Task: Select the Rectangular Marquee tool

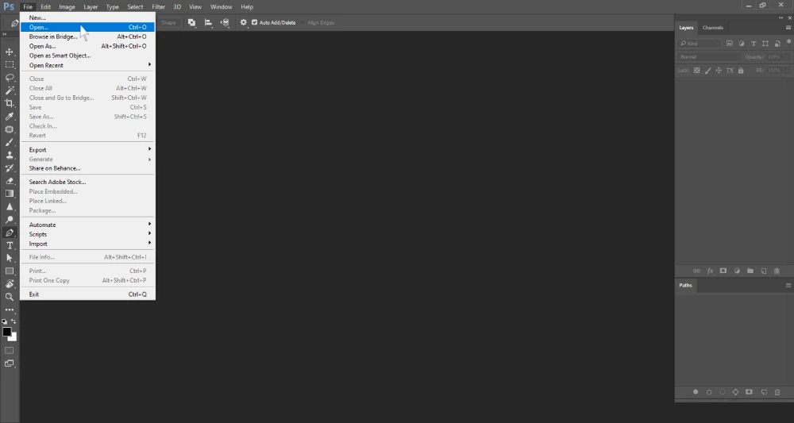Action: pyautogui.click(x=9, y=65)
